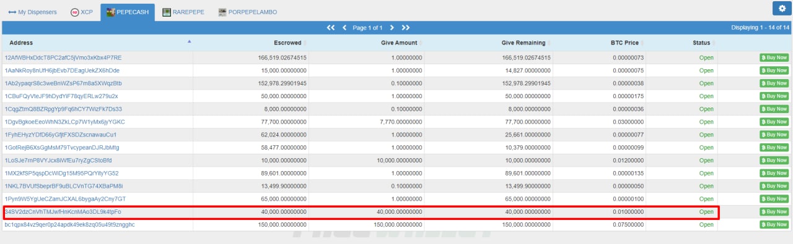793x244 pixels.
Task: Open address link starting 1DgvBgkoeEeoWhN3
Action: click(65, 122)
